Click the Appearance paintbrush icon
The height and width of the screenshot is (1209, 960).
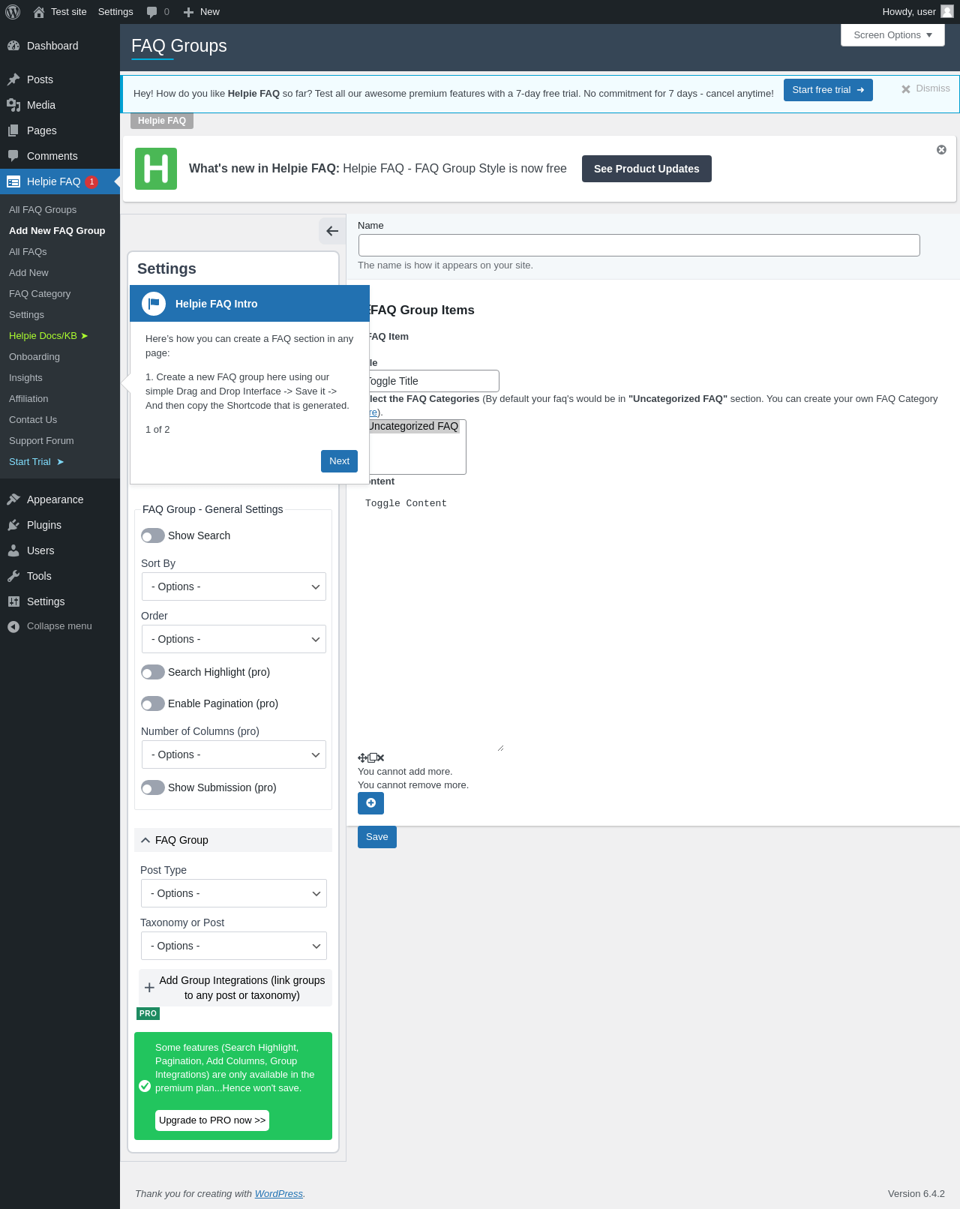13,499
